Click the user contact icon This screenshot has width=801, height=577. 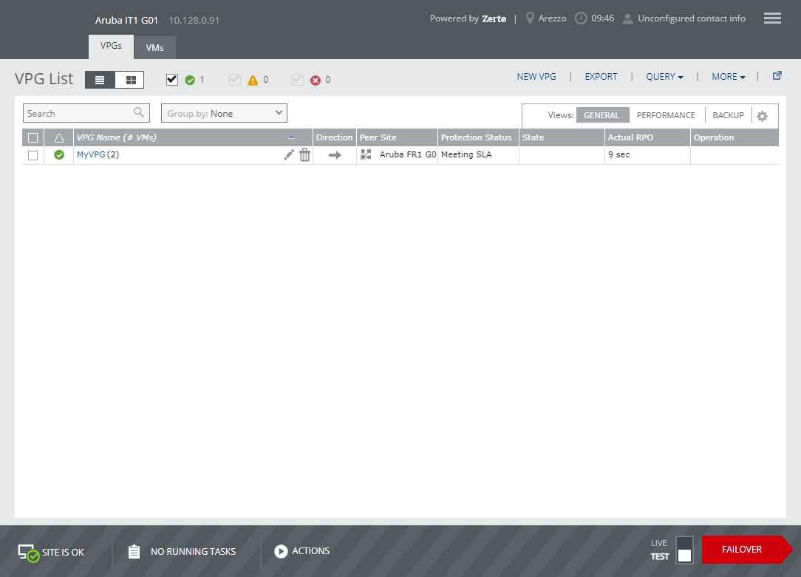[628, 19]
